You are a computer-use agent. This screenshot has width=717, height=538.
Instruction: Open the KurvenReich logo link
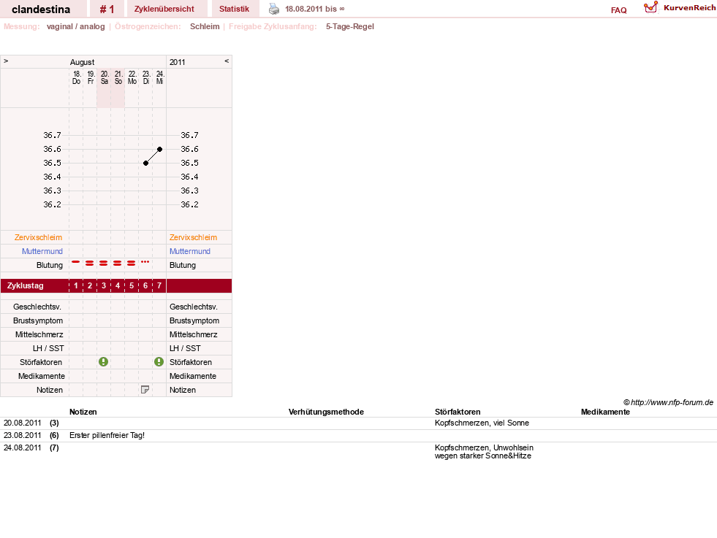[x=680, y=8]
